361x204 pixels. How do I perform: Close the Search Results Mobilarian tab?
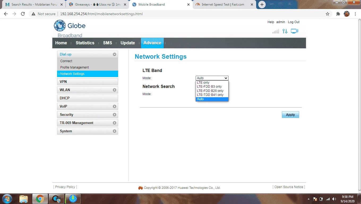coord(61,5)
